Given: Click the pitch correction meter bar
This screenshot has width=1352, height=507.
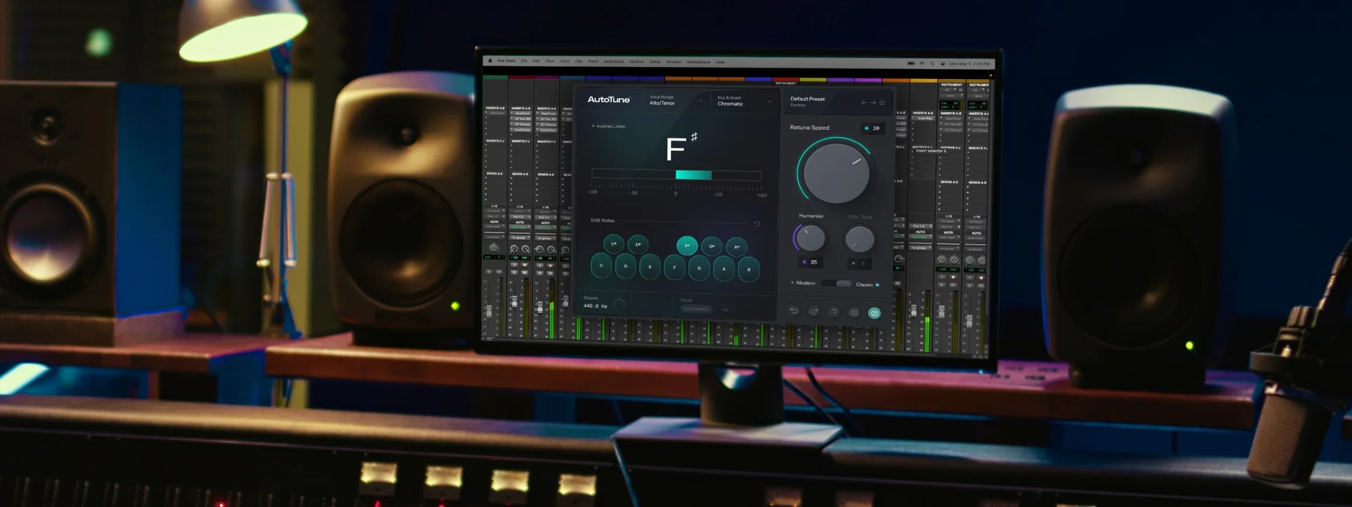Looking at the screenshot, I should [676, 175].
